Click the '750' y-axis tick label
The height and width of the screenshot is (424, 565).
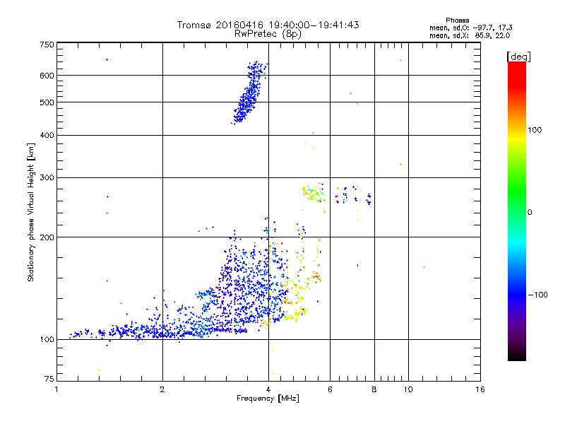tap(47, 45)
